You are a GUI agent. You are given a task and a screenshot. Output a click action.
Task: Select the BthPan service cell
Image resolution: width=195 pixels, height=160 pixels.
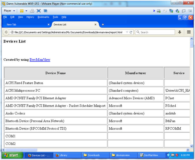pos(177,121)
